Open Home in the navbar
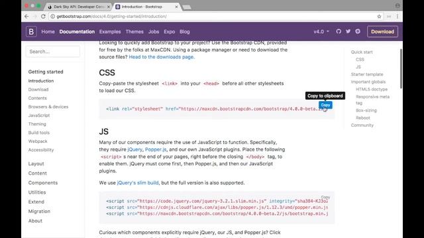Image resolution: width=424 pixels, height=238 pixels. click(48, 32)
